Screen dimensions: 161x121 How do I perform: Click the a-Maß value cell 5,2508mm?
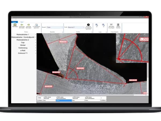[39, 100]
